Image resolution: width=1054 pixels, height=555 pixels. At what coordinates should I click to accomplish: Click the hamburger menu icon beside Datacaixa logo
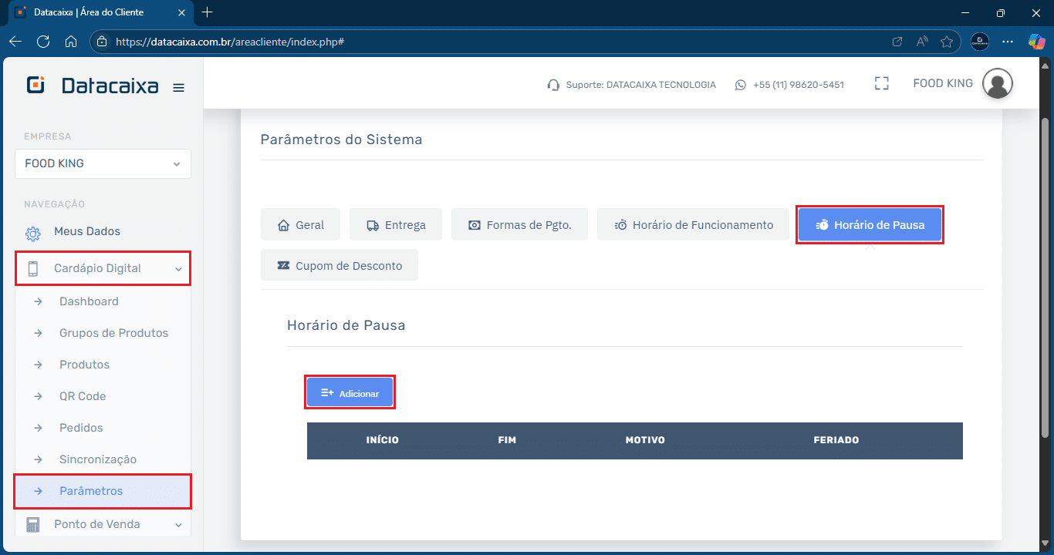pyautogui.click(x=178, y=88)
